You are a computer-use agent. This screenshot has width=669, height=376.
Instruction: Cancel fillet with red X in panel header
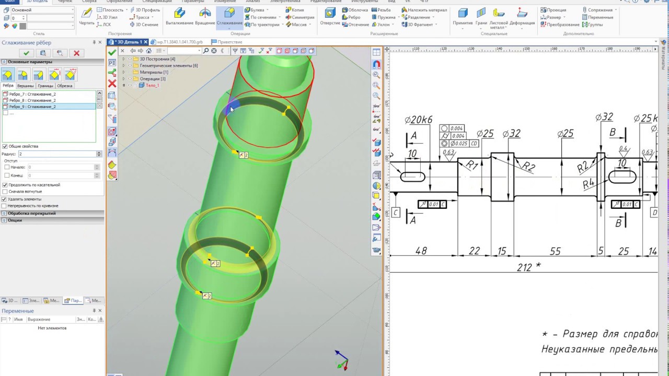76,53
